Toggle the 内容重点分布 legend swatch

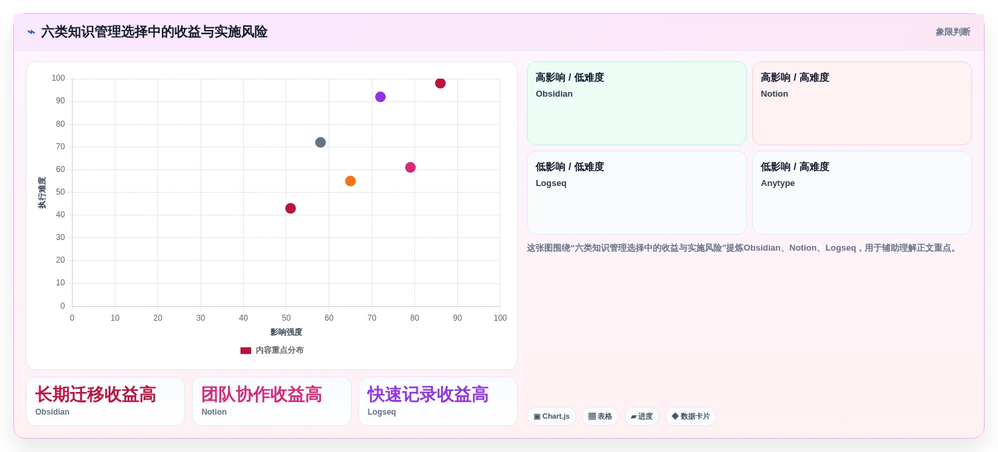[x=246, y=350]
